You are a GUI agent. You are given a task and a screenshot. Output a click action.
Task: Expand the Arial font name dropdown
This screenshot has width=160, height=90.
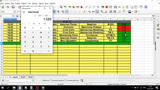pos(14,12)
